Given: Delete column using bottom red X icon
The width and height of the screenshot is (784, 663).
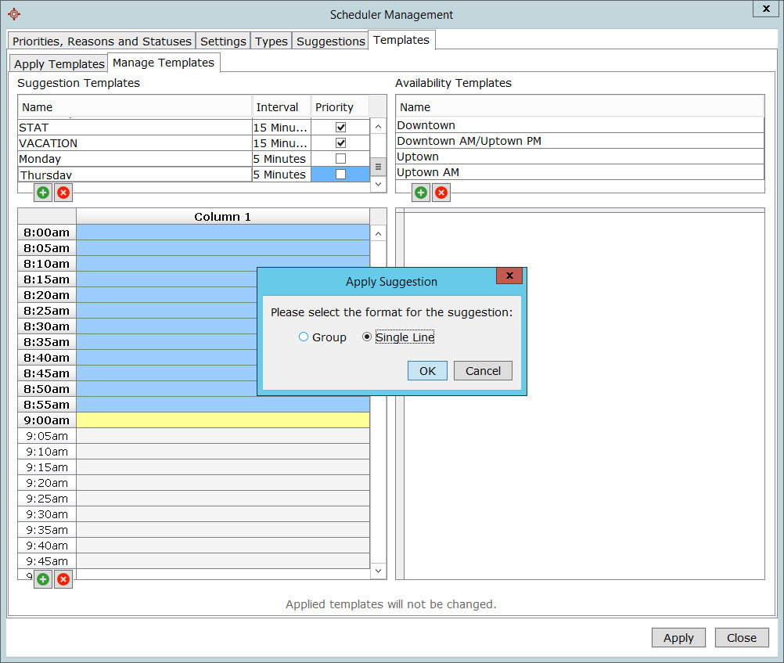Looking at the screenshot, I should click(x=63, y=579).
